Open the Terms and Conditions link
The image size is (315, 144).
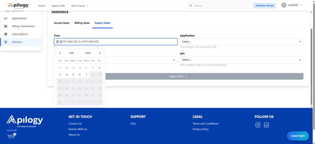click(205, 124)
